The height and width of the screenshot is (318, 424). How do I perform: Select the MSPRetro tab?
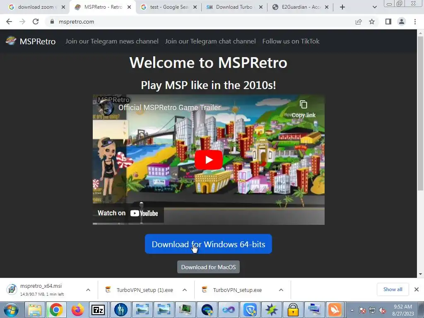click(x=103, y=7)
